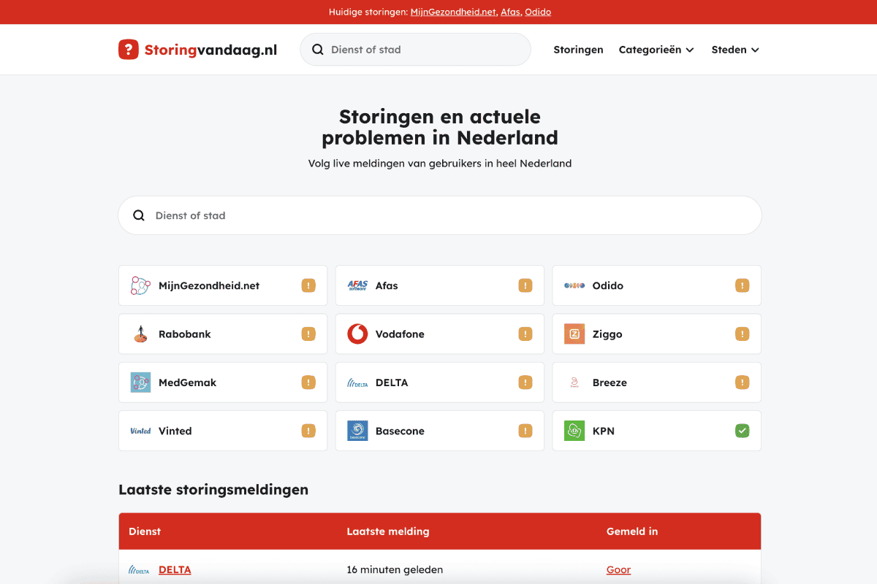Click warning badge on Odido card
Viewport: 877px width, 584px height.
743,285
